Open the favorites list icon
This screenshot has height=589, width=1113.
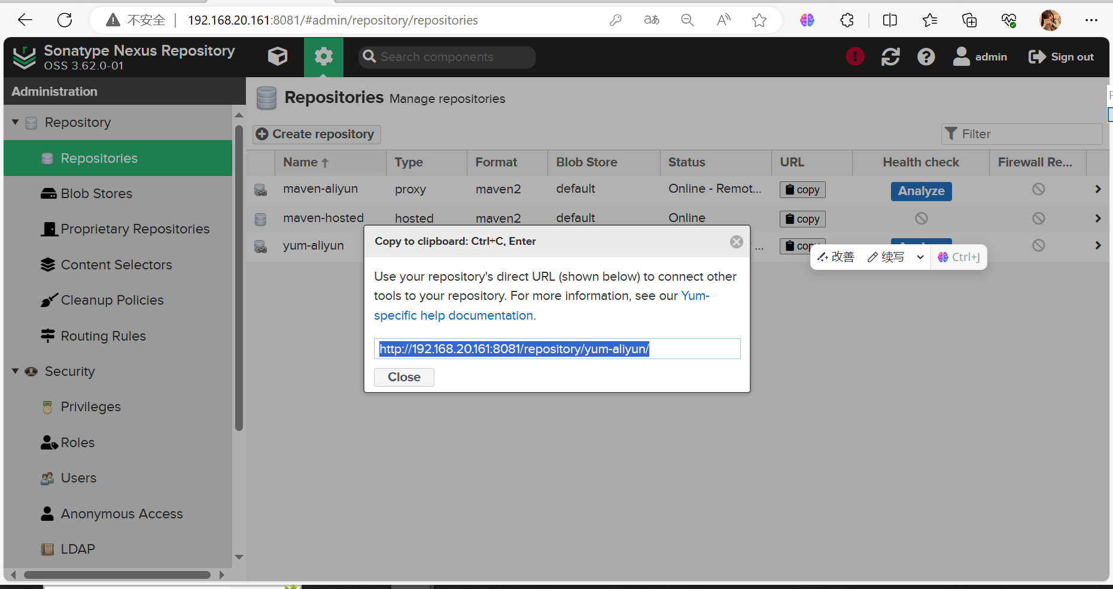[930, 20]
